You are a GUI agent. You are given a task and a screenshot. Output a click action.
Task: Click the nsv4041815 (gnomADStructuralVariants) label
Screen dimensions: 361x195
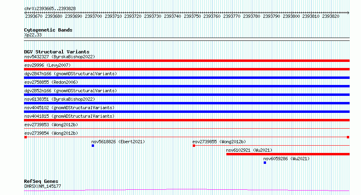(69, 116)
